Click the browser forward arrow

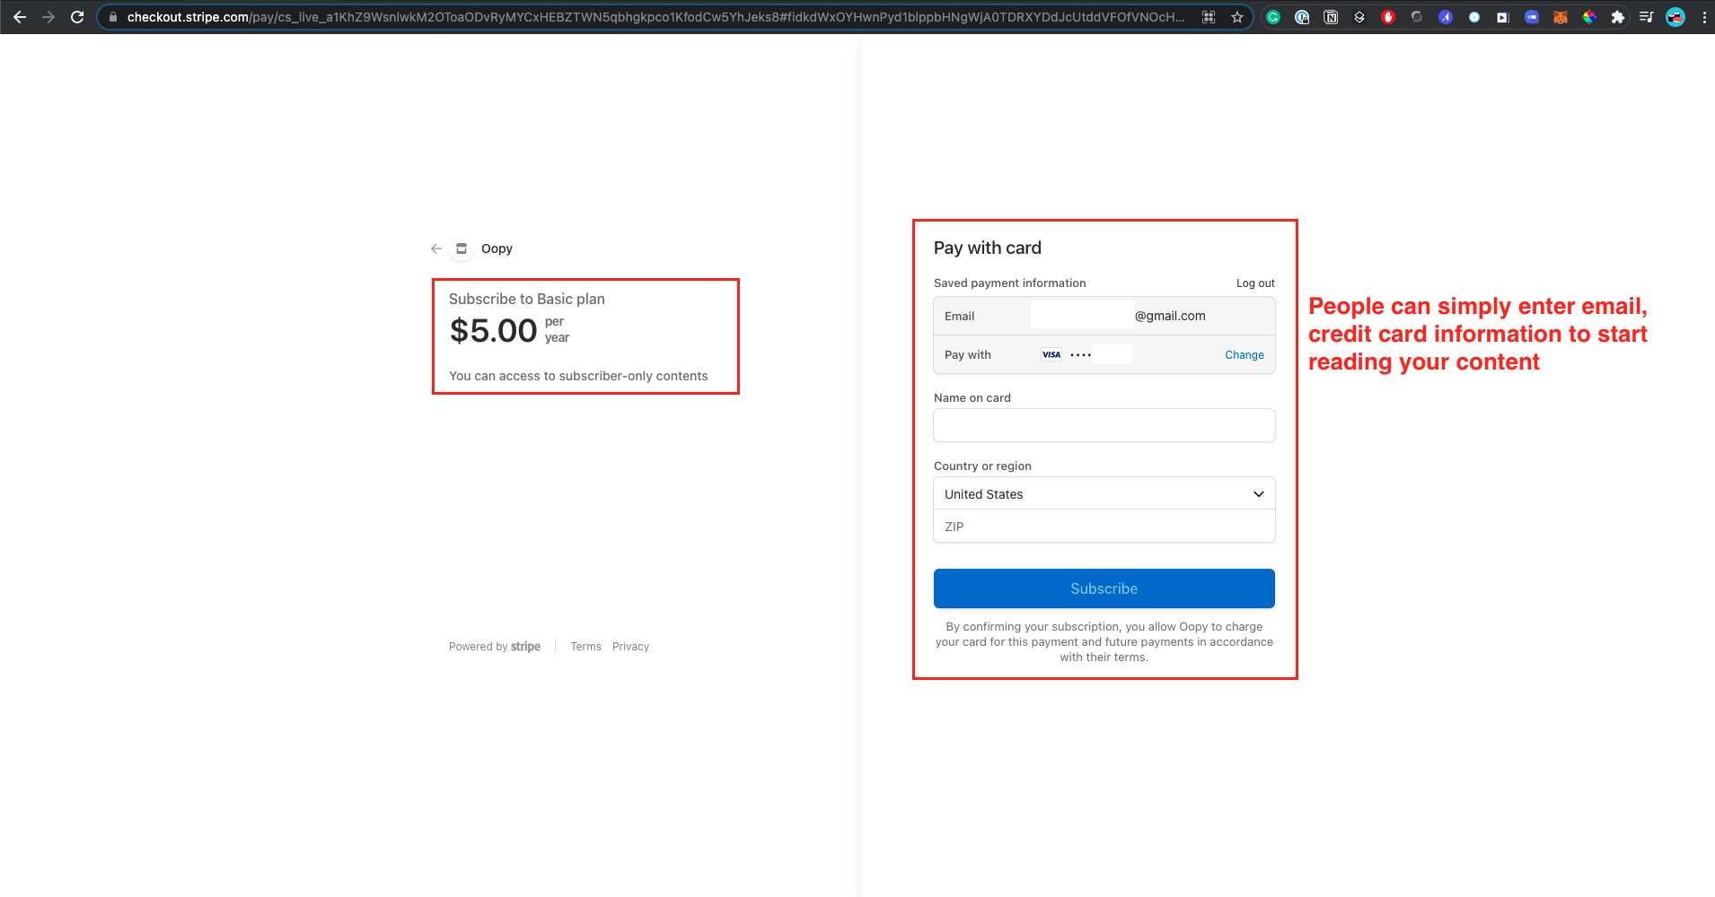pos(48,17)
